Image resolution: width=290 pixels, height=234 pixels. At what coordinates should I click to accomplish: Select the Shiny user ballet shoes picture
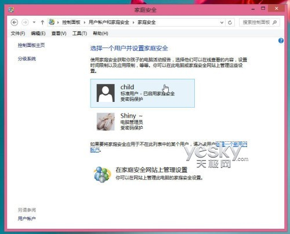[x=106, y=122]
